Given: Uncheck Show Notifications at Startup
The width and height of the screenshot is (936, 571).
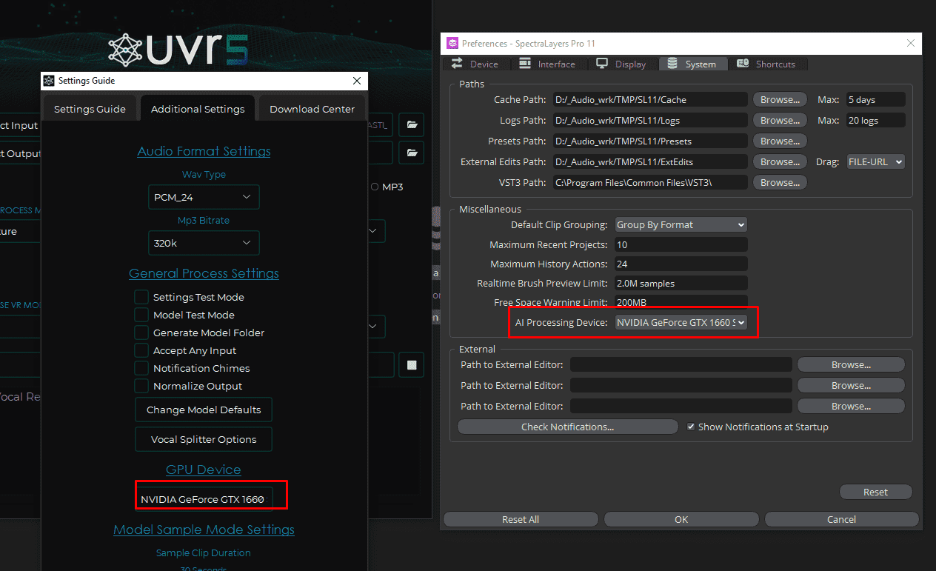Looking at the screenshot, I should click(x=691, y=427).
